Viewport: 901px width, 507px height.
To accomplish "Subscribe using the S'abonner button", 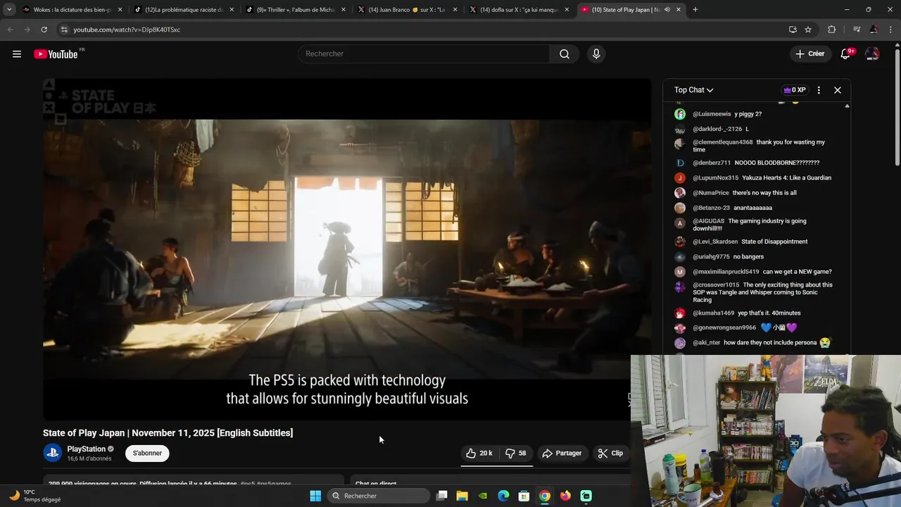I will [147, 453].
